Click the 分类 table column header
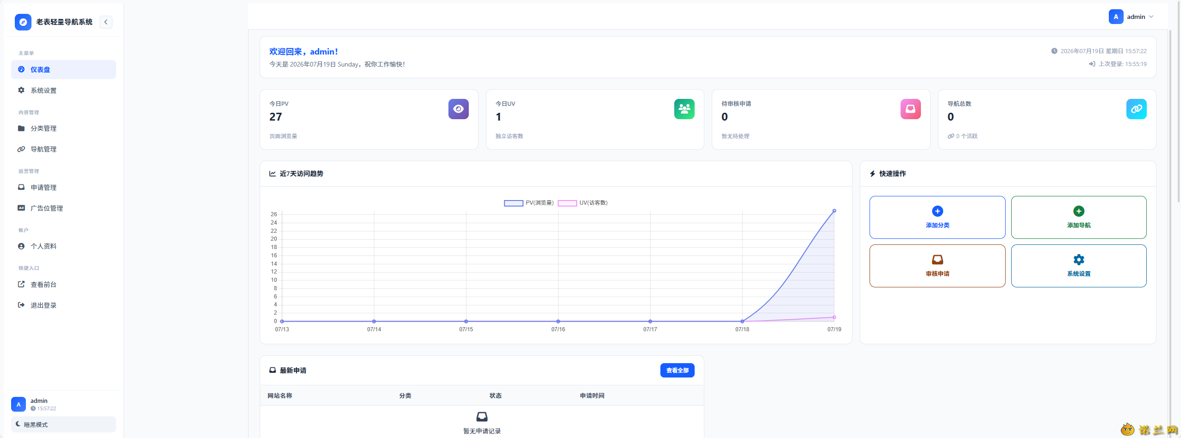1181x438 pixels. pyautogui.click(x=405, y=396)
